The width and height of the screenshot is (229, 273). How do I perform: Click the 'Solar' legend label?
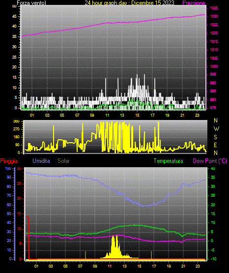point(63,161)
